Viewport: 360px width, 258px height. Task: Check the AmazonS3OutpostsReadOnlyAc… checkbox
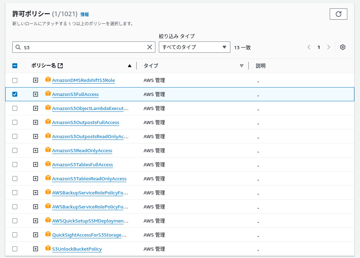coord(15,137)
